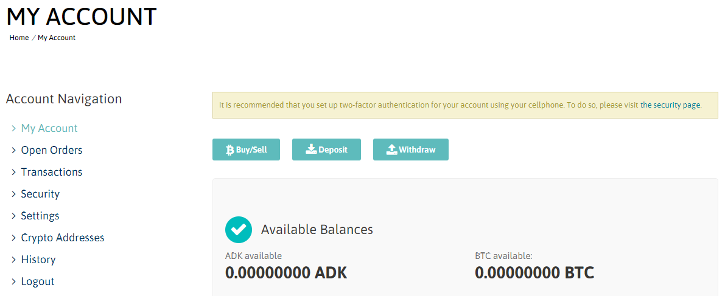Go to Open Orders in sidebar
Screen dimensions: 725x296
click(x=52, y=150)
